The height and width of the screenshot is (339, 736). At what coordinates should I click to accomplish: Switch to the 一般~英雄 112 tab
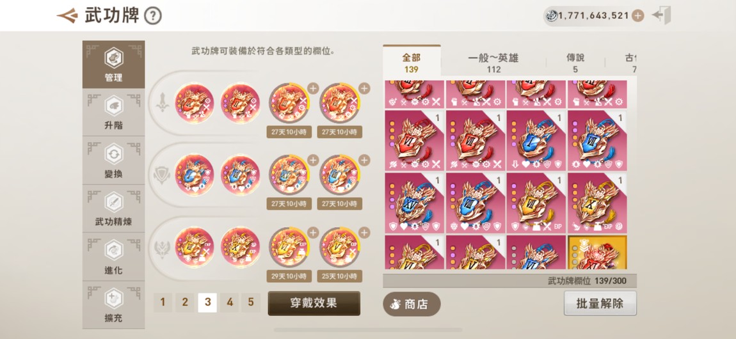[x=493, y=63]
